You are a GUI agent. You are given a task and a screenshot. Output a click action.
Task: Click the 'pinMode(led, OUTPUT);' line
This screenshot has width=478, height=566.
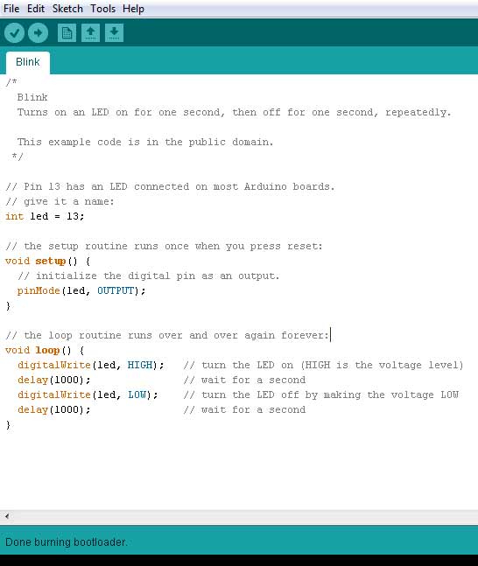(81, 290)
